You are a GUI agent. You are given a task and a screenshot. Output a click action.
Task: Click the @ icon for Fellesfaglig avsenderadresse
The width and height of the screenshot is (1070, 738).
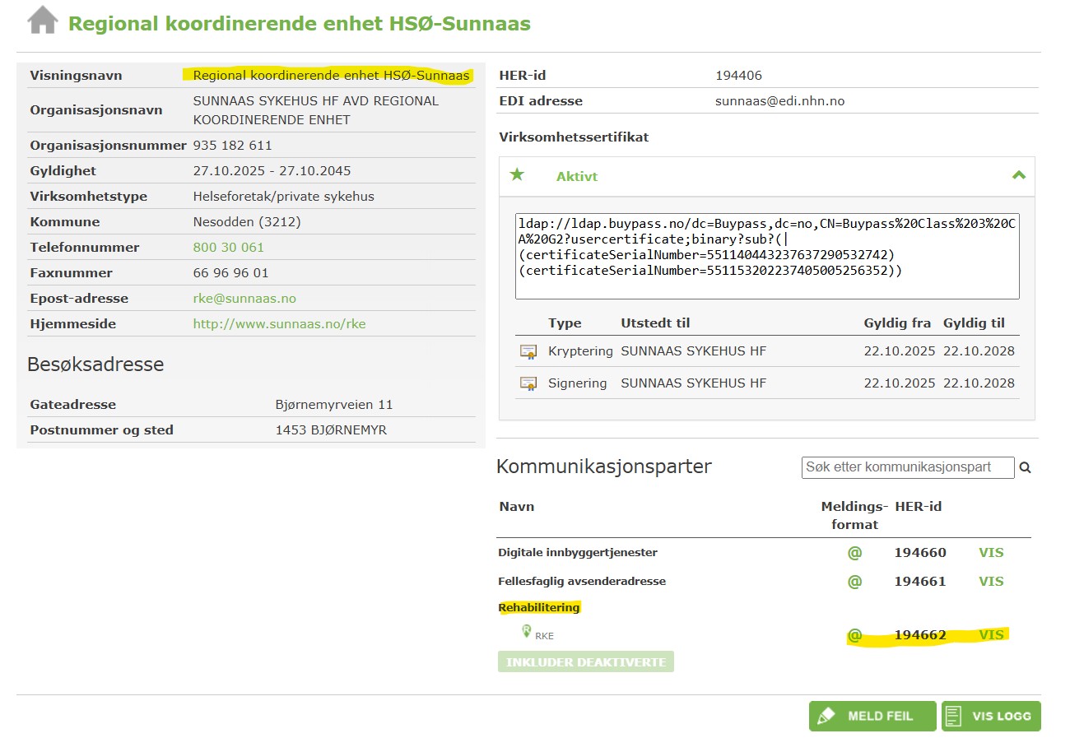tap(854, 582)
